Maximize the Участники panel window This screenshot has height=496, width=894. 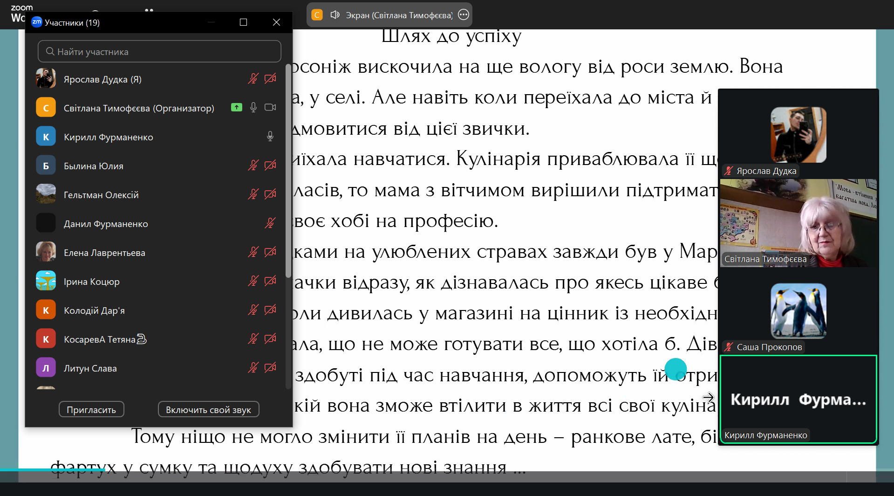pyautogui.click(x=243, y=22)
